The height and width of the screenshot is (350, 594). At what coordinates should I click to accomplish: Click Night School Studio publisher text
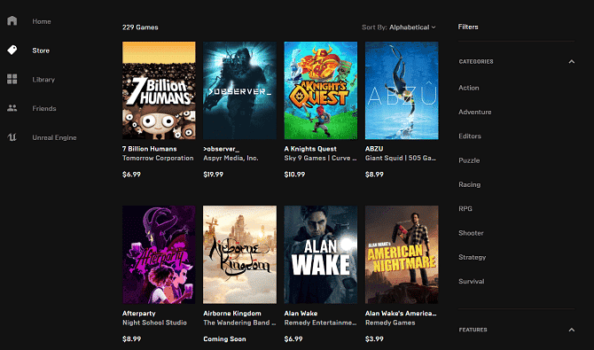tap(154, 323)
